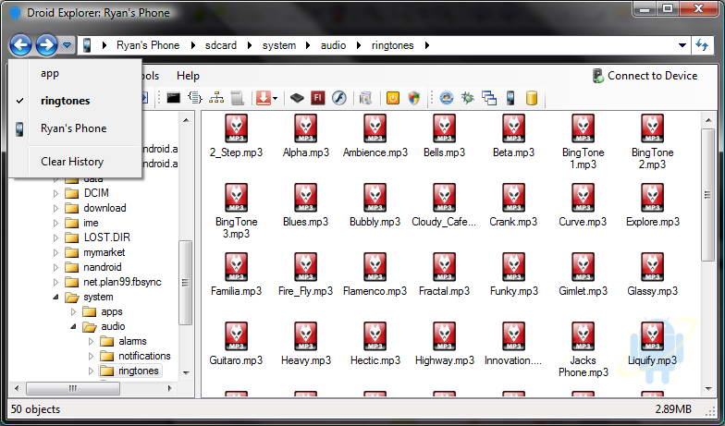Click 'audio' breadcrumb segment

(x=333, y=45)
